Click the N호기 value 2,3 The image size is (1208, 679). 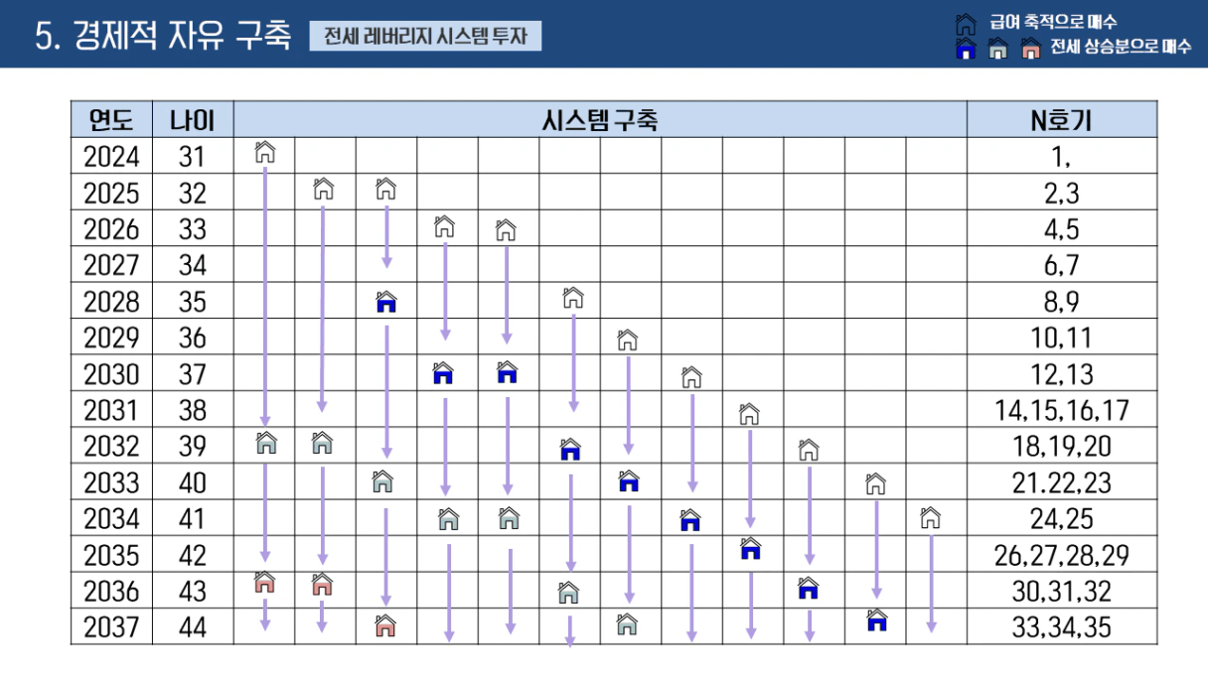[1062, 193]
